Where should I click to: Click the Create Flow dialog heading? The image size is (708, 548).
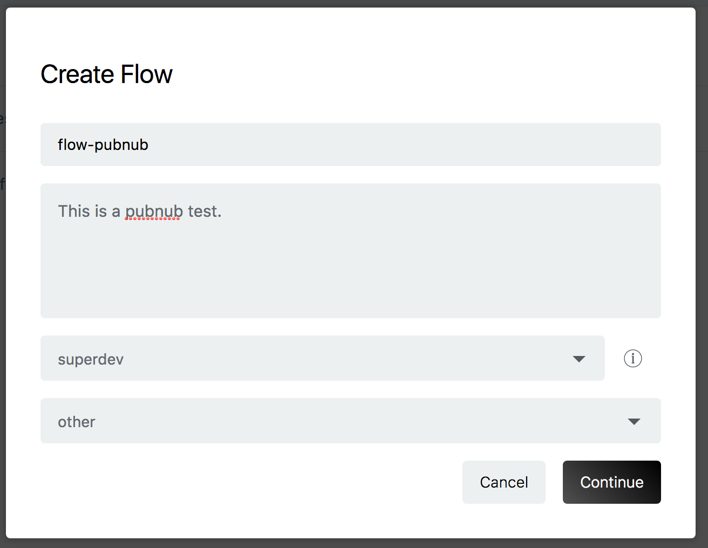[107, 74]
